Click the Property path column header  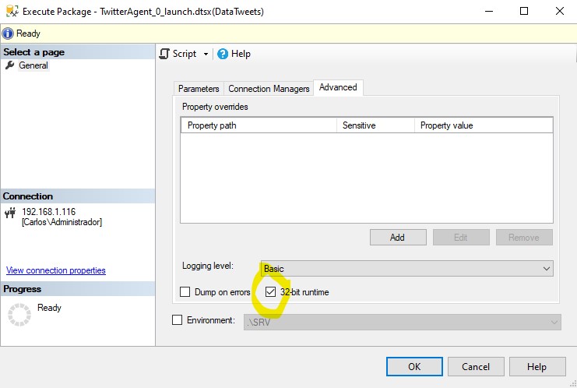(x=259, y=125)
